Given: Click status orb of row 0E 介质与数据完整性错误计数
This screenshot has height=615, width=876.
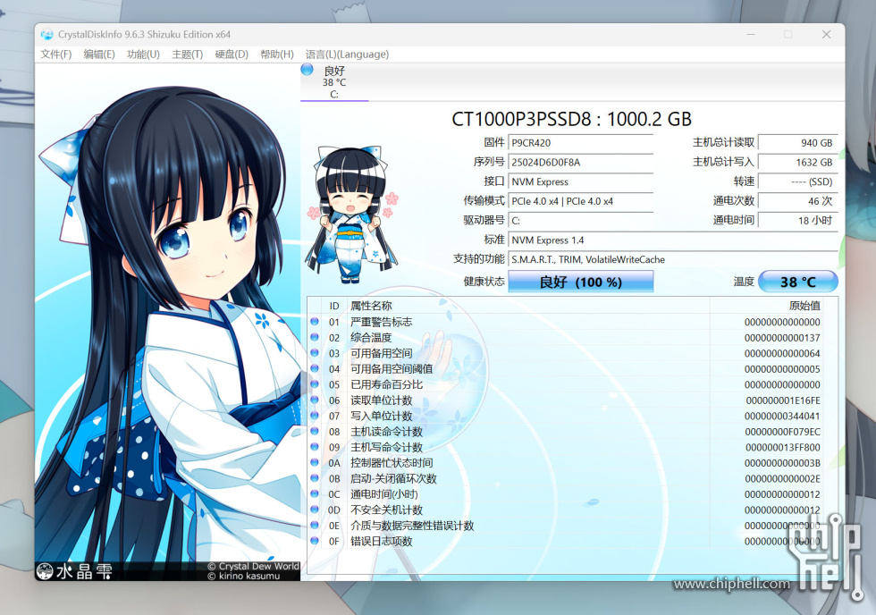Looking at the screenshot, I should pyautogui.click(x=315, y=525).
